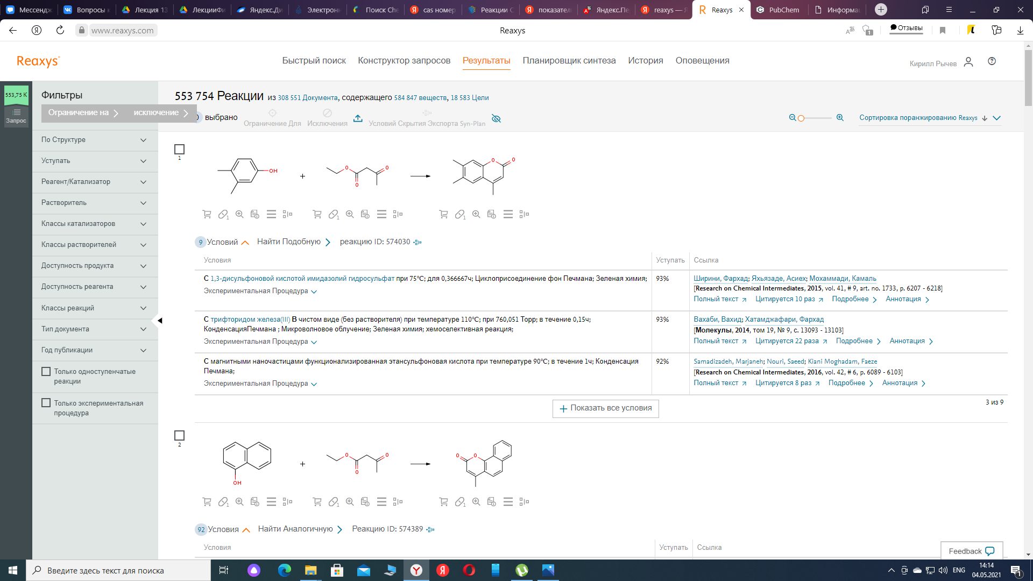Screen dimensions: 1033x581
Task: Click the user profile icon near Кирилл Рычев
Action: [x=968, y=62]
